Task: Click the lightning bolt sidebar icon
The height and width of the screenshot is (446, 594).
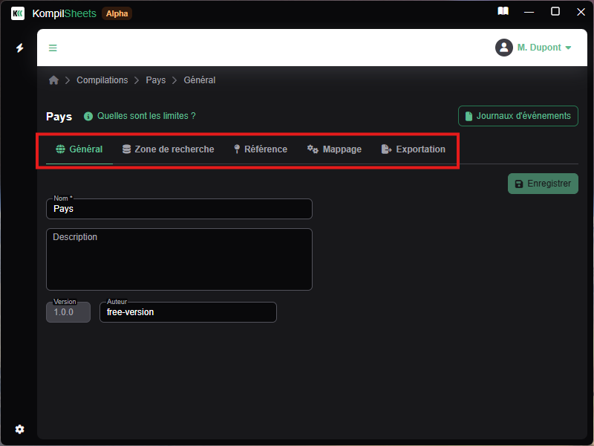Action: click(x=20, y=48)
